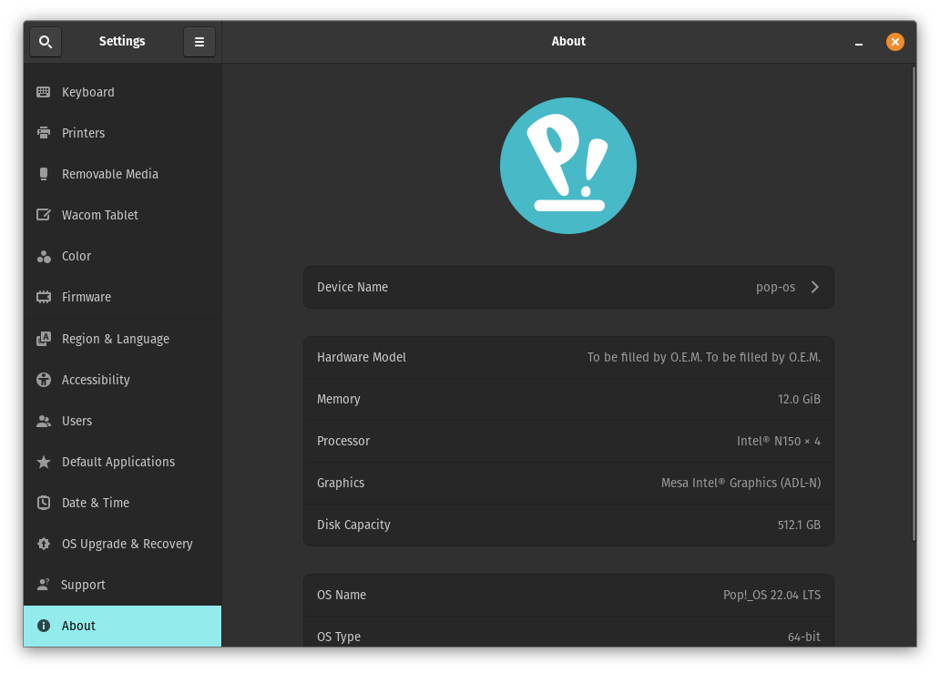Select Wacom Tablet in sidebar

pos(122,215)
